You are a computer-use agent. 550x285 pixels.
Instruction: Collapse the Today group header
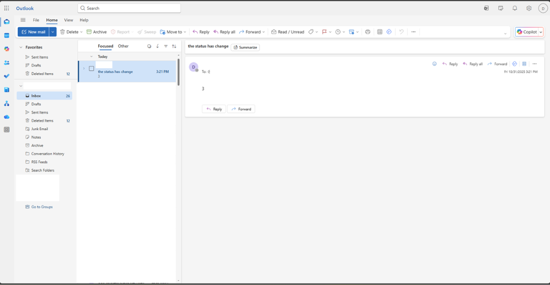(91, 56)
